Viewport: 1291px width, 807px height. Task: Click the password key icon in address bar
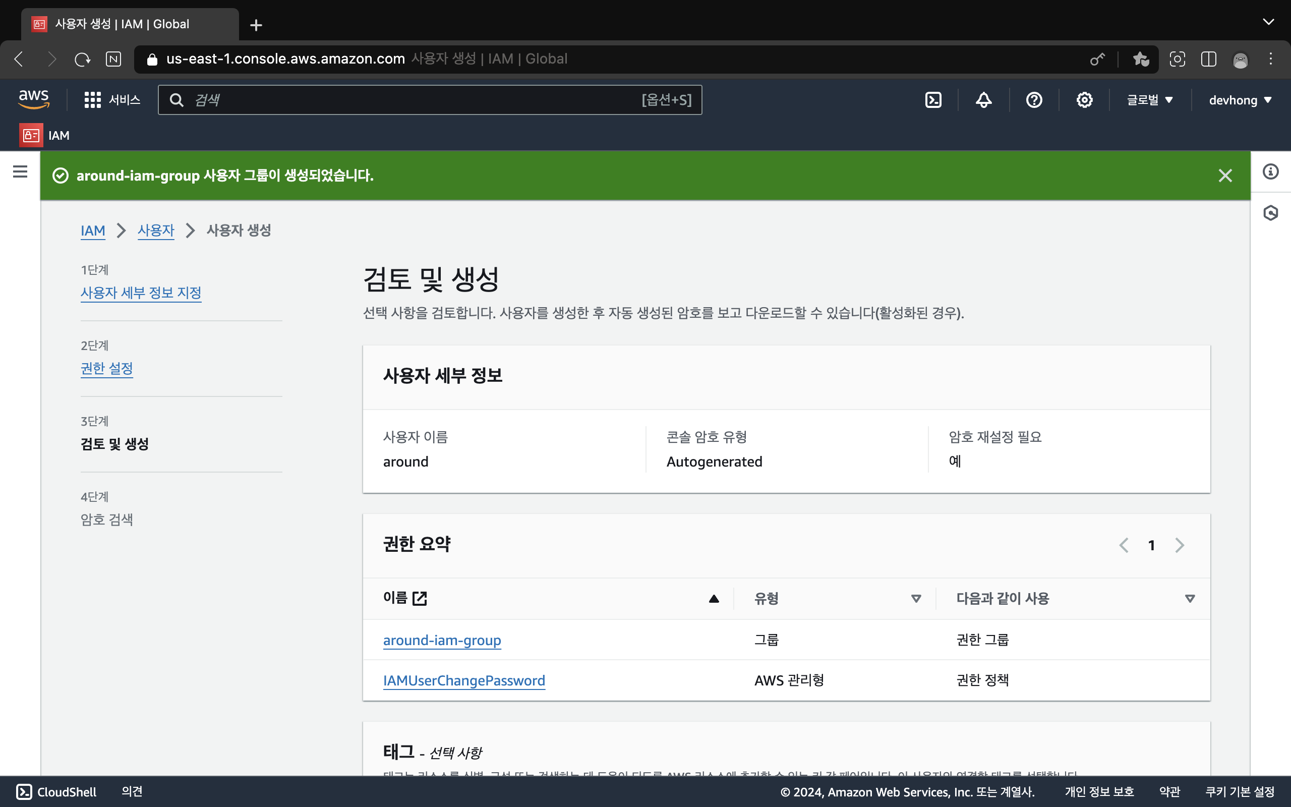1097,59
